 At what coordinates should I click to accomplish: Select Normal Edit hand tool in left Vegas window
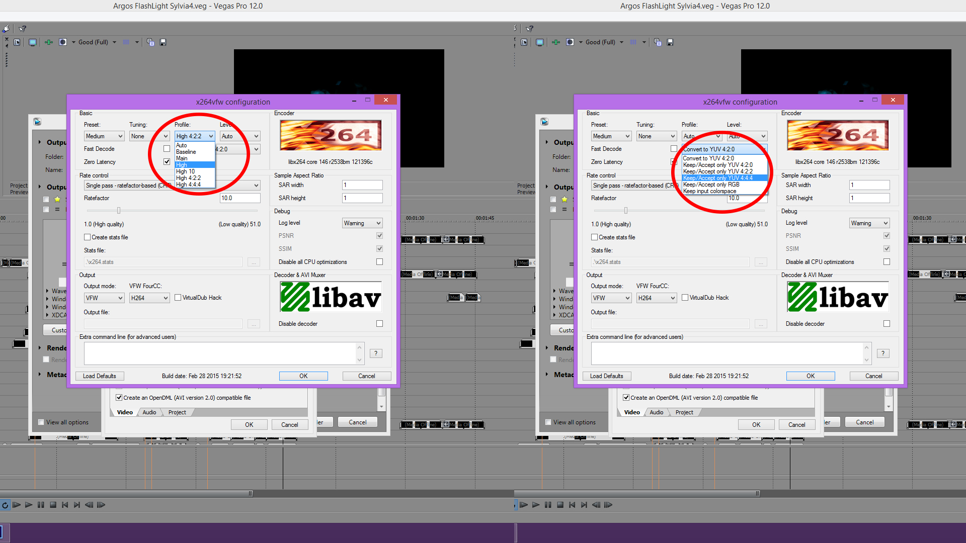(6, 29)
